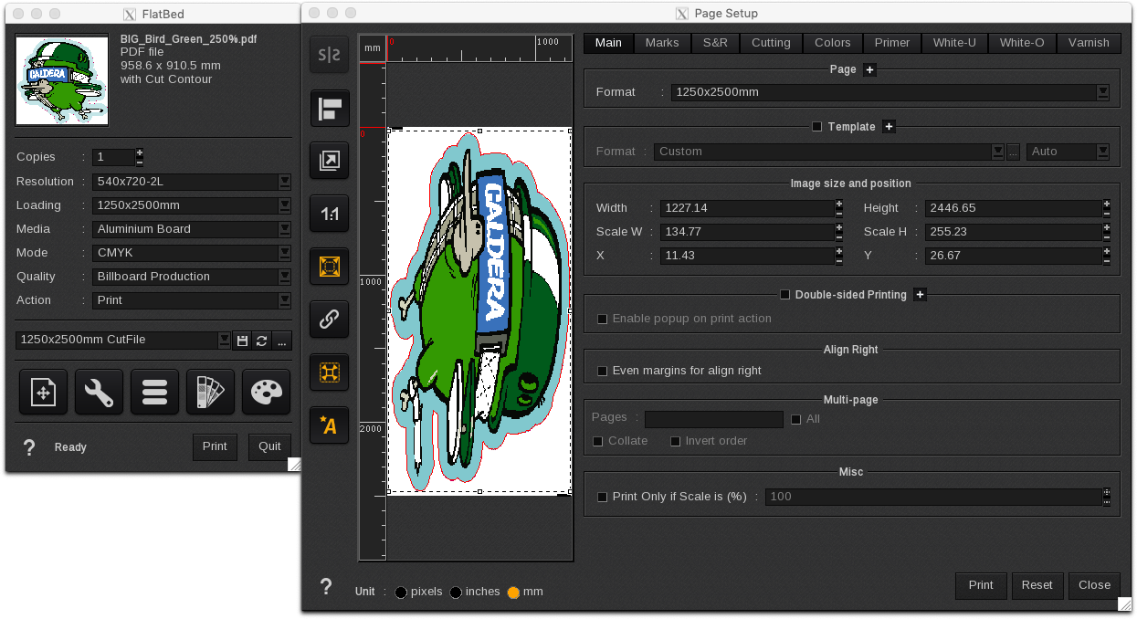Save preset with floppy disk icon
Viewport: 1137px width, 619px height.
[x=241, y=341]
